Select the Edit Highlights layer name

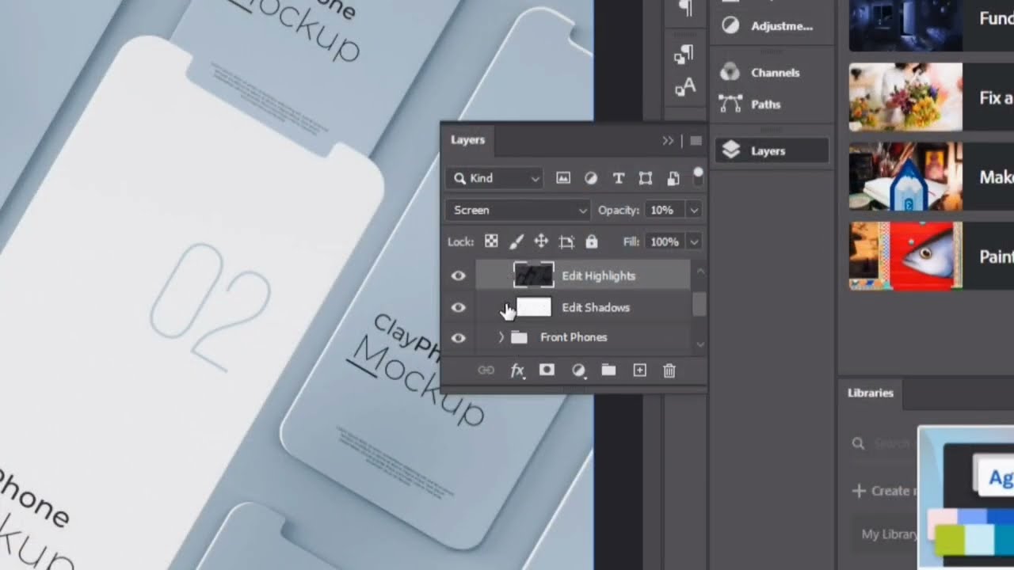[x=598, y=275]
